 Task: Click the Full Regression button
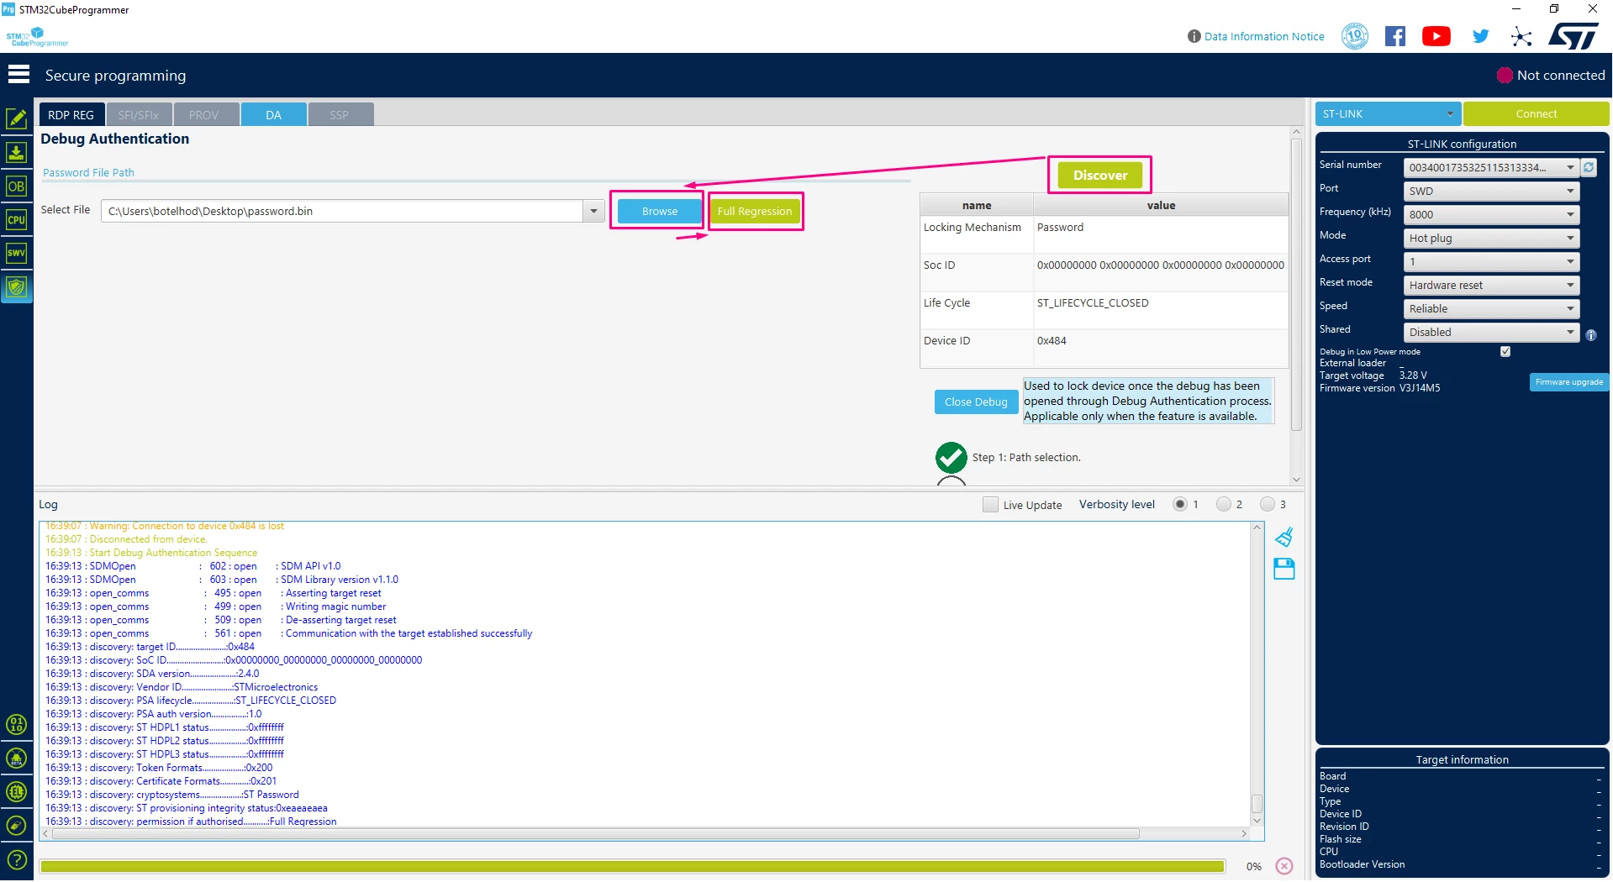coord(755,211)
